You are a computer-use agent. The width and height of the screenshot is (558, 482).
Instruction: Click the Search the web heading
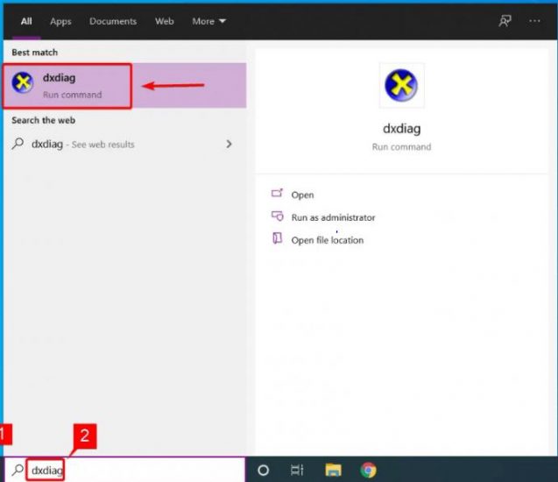coord(44,120)
